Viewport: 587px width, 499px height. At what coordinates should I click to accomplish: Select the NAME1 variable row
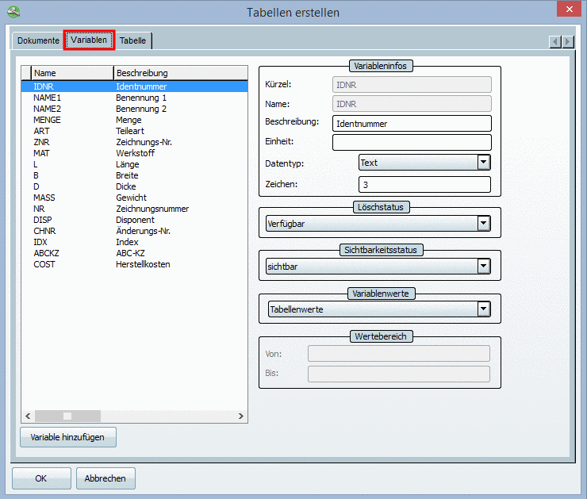(x=134, y=98)
